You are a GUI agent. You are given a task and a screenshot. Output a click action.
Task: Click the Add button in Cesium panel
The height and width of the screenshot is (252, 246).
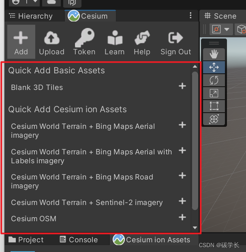[21, 42]
